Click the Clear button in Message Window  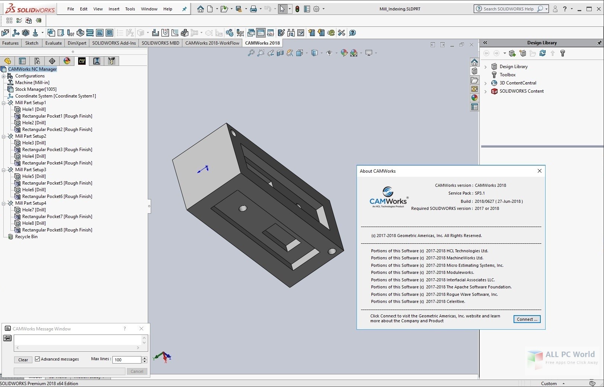pos(23,360)
